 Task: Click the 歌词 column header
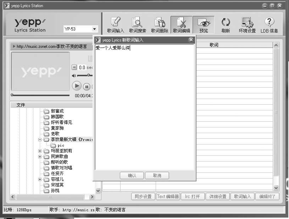[x=214, y=45]
